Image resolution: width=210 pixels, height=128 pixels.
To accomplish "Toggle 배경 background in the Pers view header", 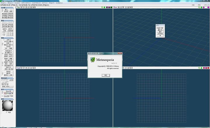I will point(131,7).
